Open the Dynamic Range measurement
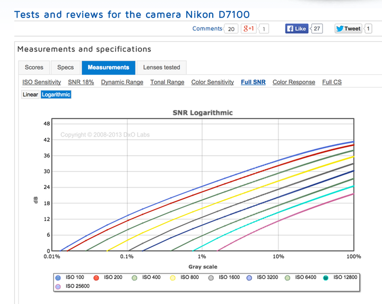This screenshot has height=304, width=382. [122, 82]
